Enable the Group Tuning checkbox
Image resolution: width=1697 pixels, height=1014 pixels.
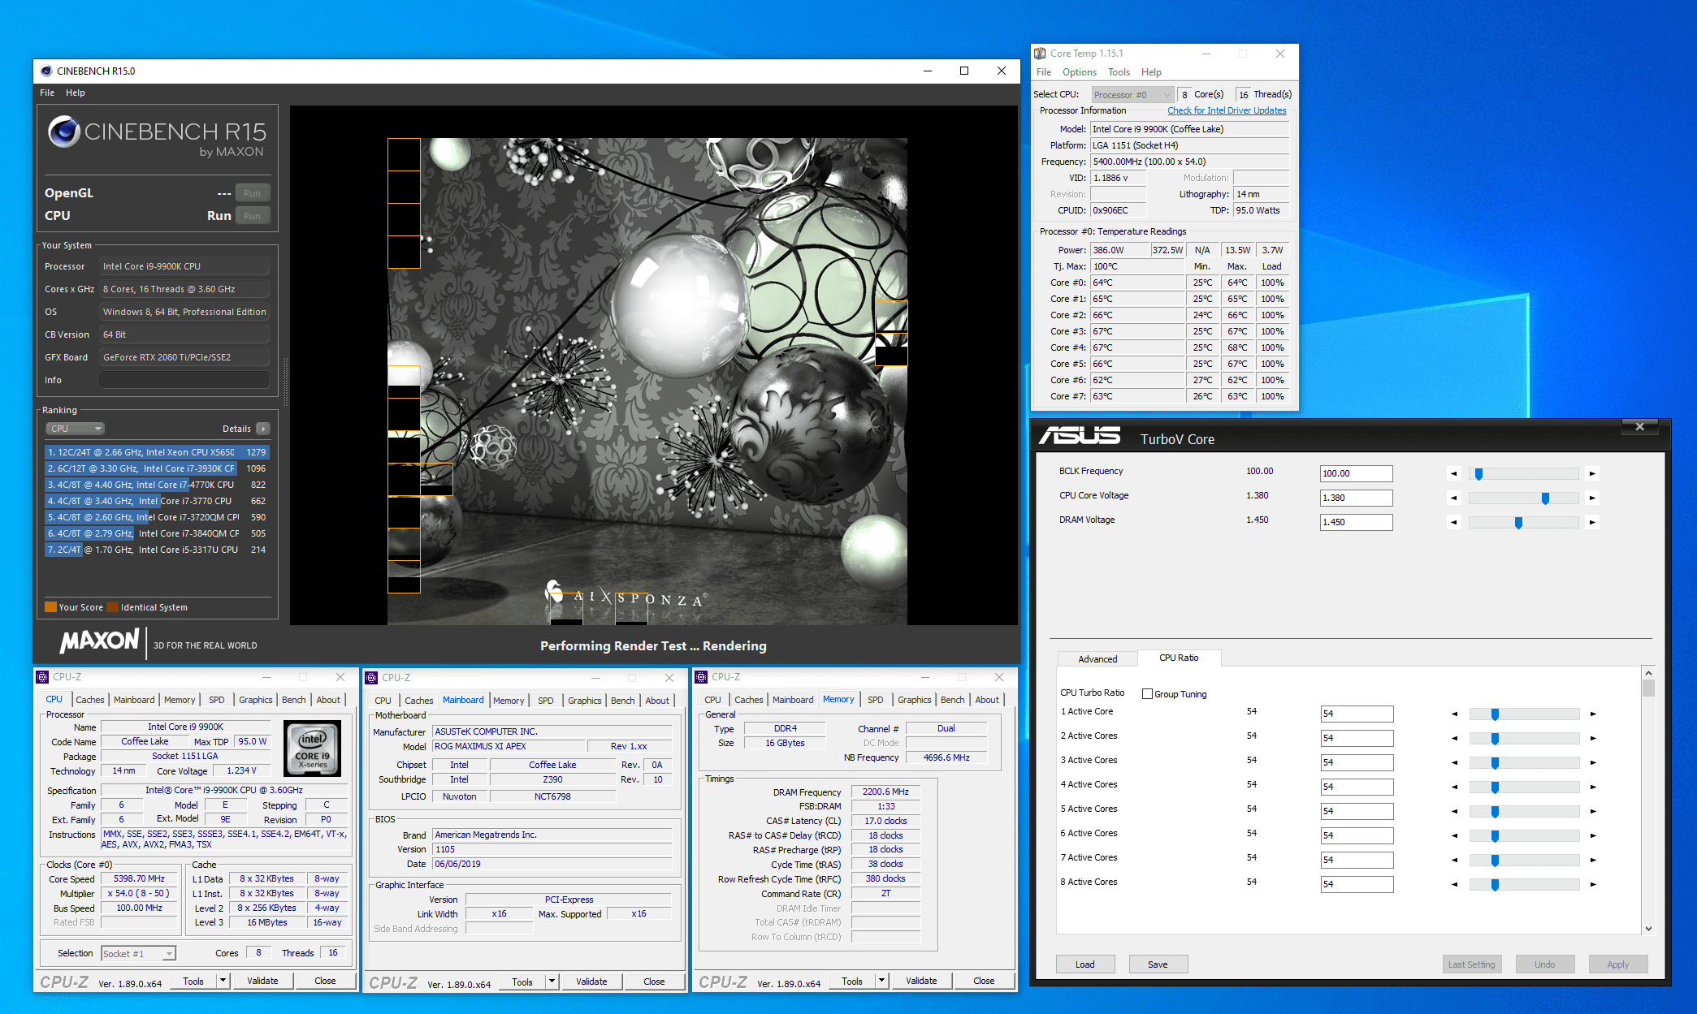1147,694
